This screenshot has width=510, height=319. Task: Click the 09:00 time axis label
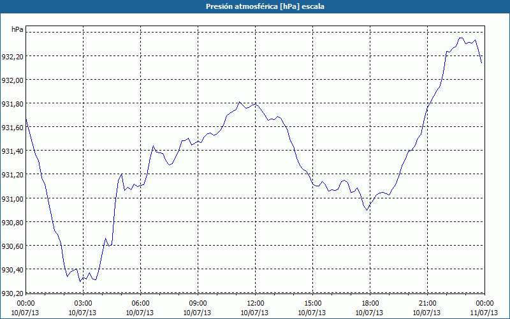pos(198,304)
